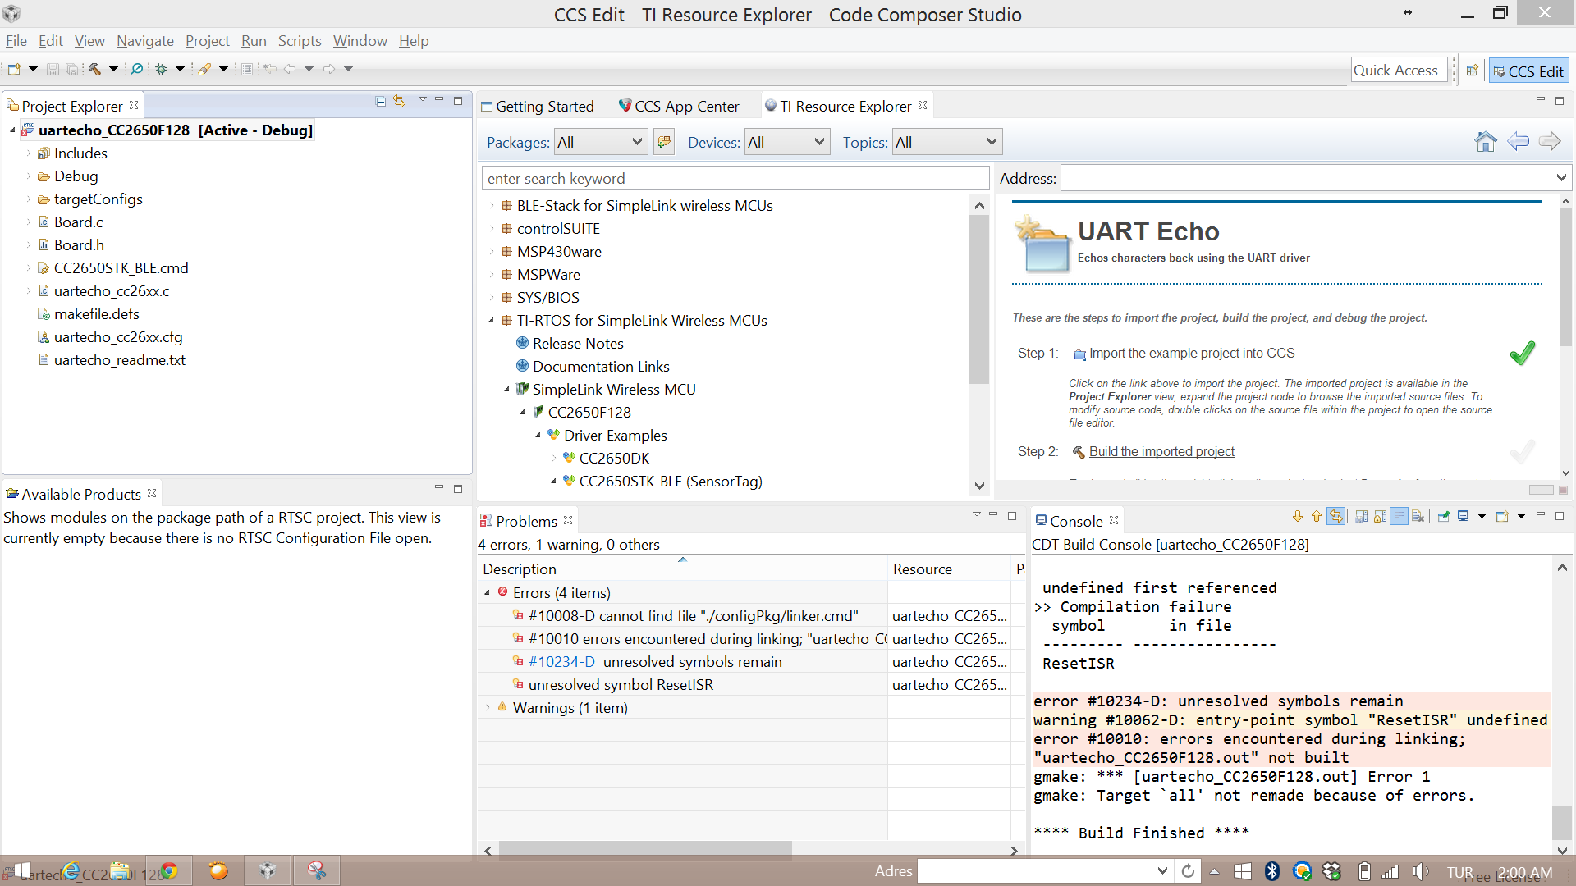Click the volume tray icon
Image resolution: width=1576 pixels, height=886 pixels.
pyautogui.click(x=1419, y=872)
